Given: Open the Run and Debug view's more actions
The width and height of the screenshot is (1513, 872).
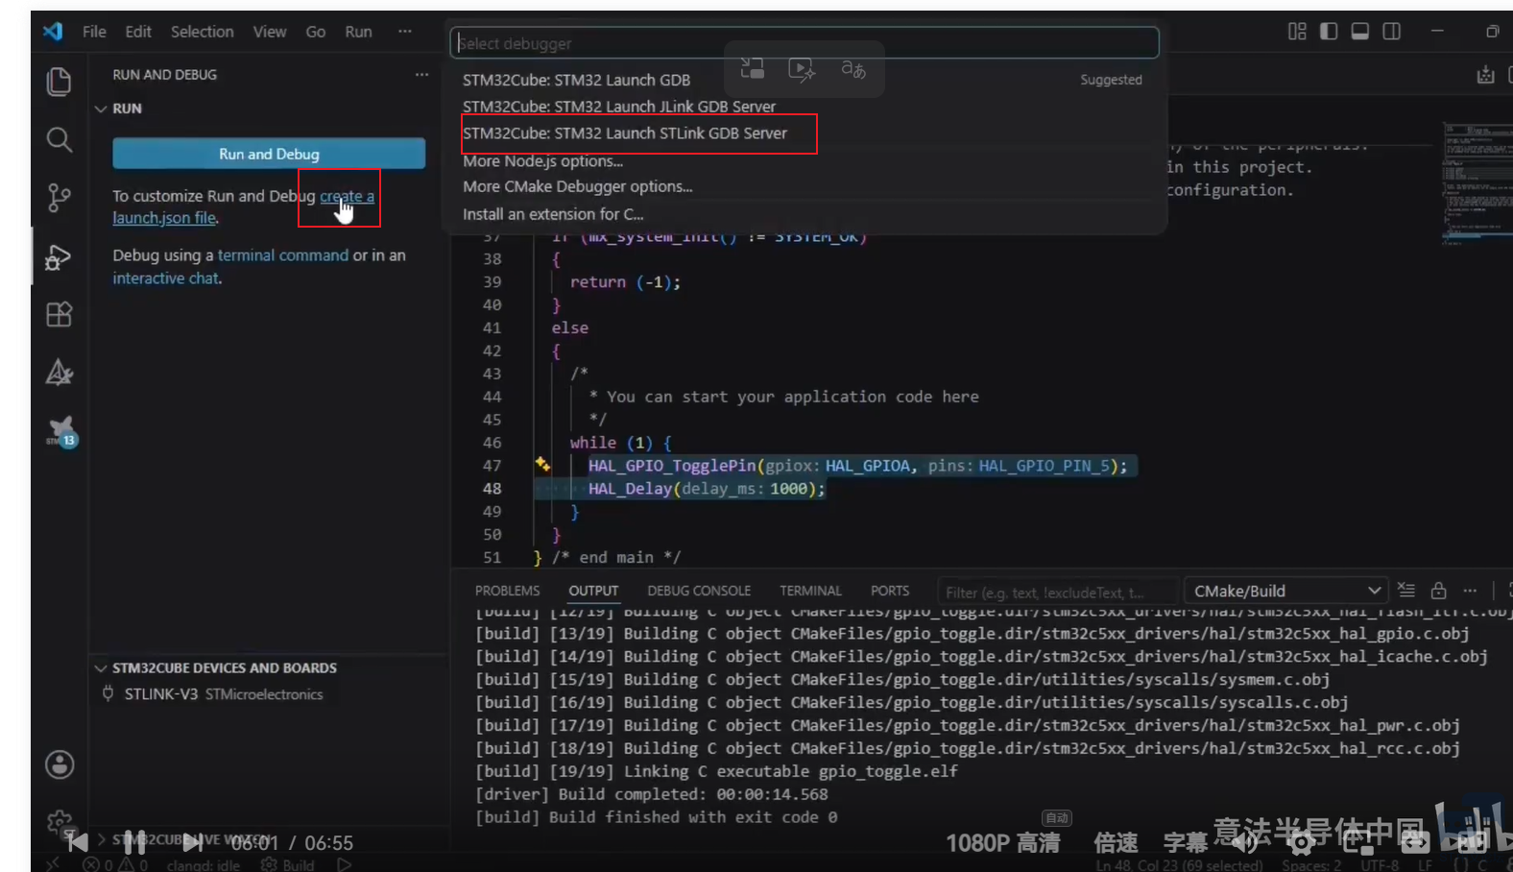Looking at the screenshot, I should 421,75.
